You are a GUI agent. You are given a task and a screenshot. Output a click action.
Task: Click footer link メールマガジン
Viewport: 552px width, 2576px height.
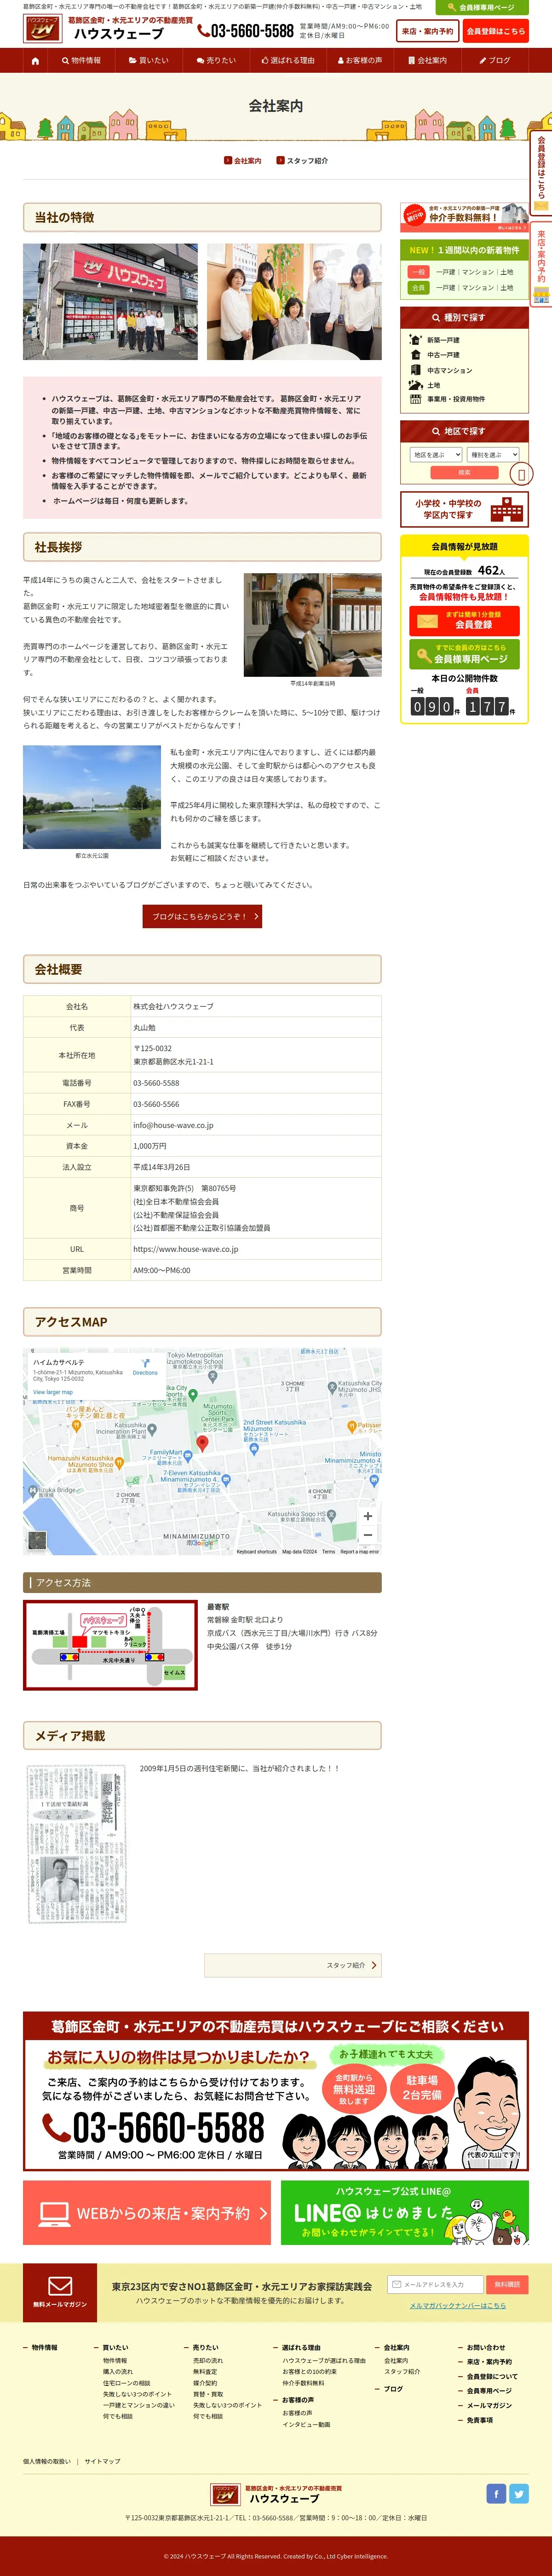(489, 2406)
